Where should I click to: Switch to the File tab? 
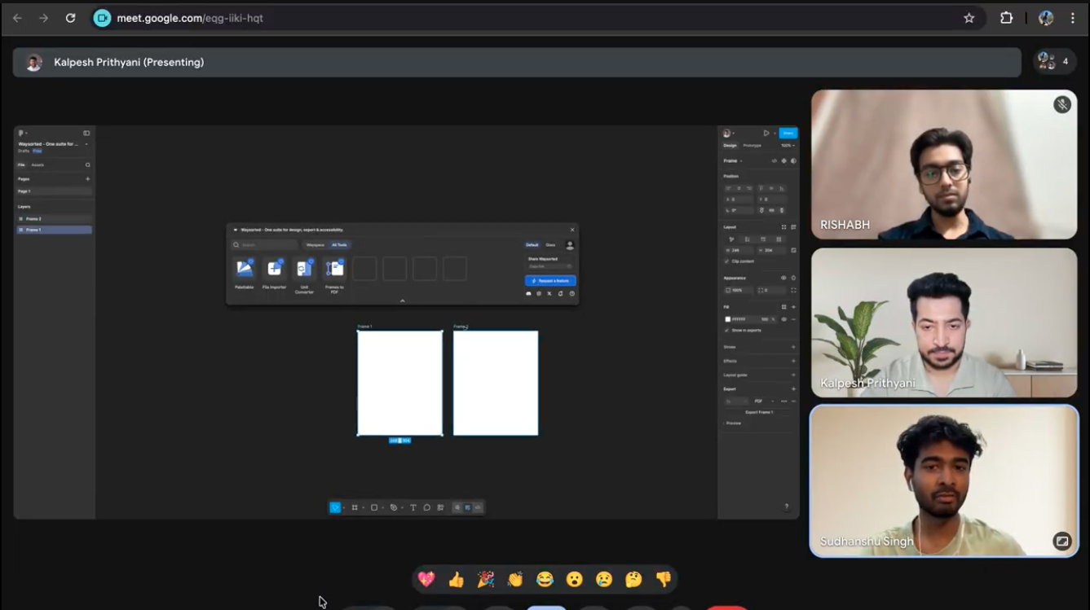pos(22,165)
